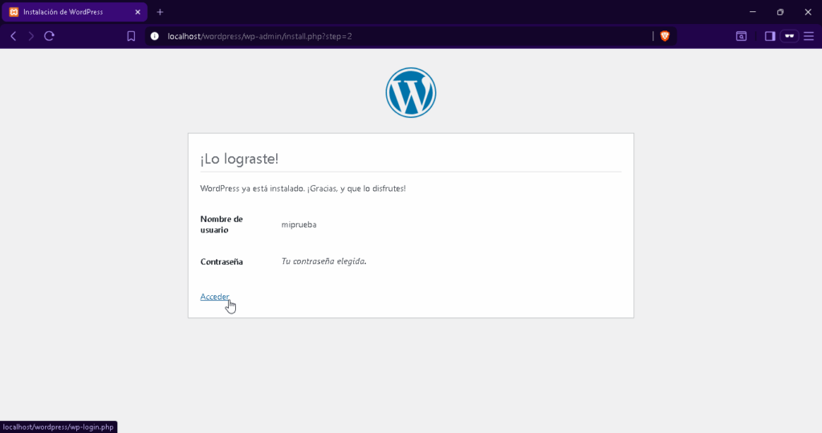
Task: Click the search-in-tabs icon near toolbar
Action: [x=741, y=36]
